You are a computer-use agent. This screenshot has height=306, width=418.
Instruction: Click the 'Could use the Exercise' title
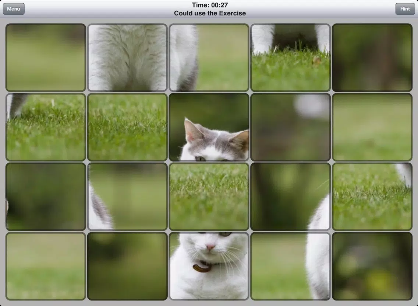[x=210, y=13]
